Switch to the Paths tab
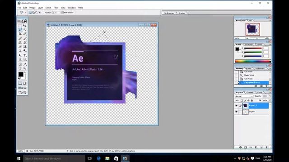The width and height of the screenshot is (289, 162). (x=260, y=92)
